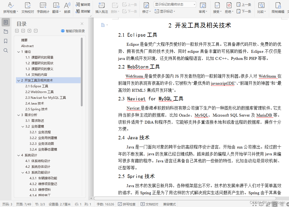Open the 比较 compare documents icon
Viewport: 289px width, 207px height.
[261, 5]
